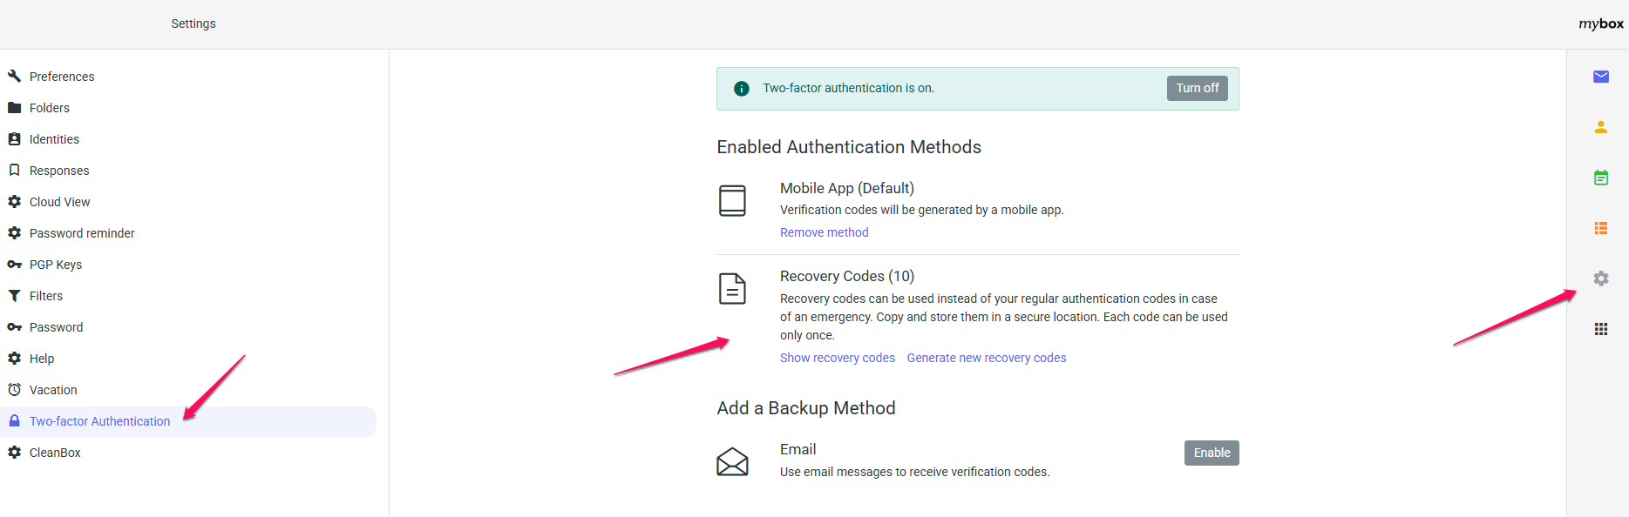Click the Two-factor Authentication lock icon

pyautogui.click(x=14, y=421)
